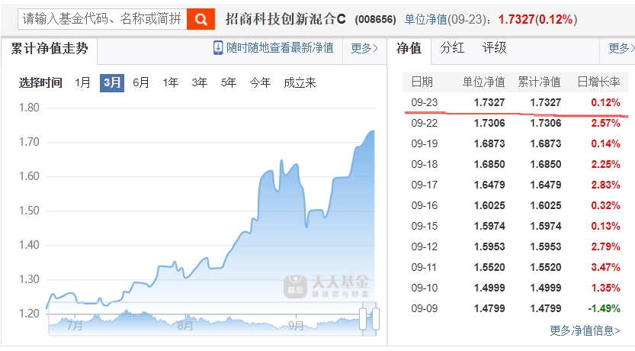Viewport: 635px width, 351px height.
Task: Click 单位净值 column header
Action: pos(483,82)
